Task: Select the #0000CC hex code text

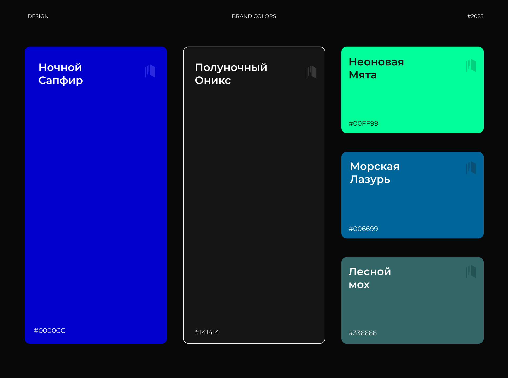Action: 49,331
